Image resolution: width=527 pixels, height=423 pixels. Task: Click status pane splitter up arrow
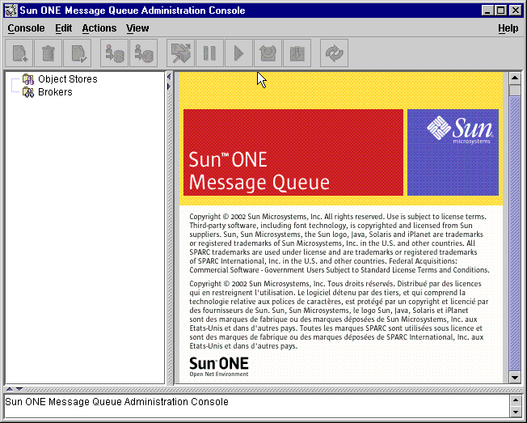pyautogui.click(x=10, y=389)
